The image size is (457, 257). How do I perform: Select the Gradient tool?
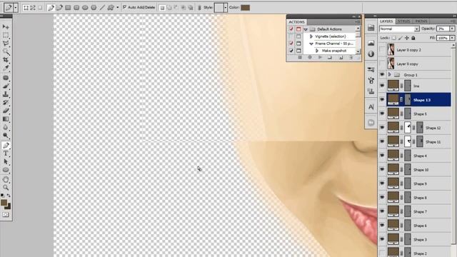tap(6, 119)
